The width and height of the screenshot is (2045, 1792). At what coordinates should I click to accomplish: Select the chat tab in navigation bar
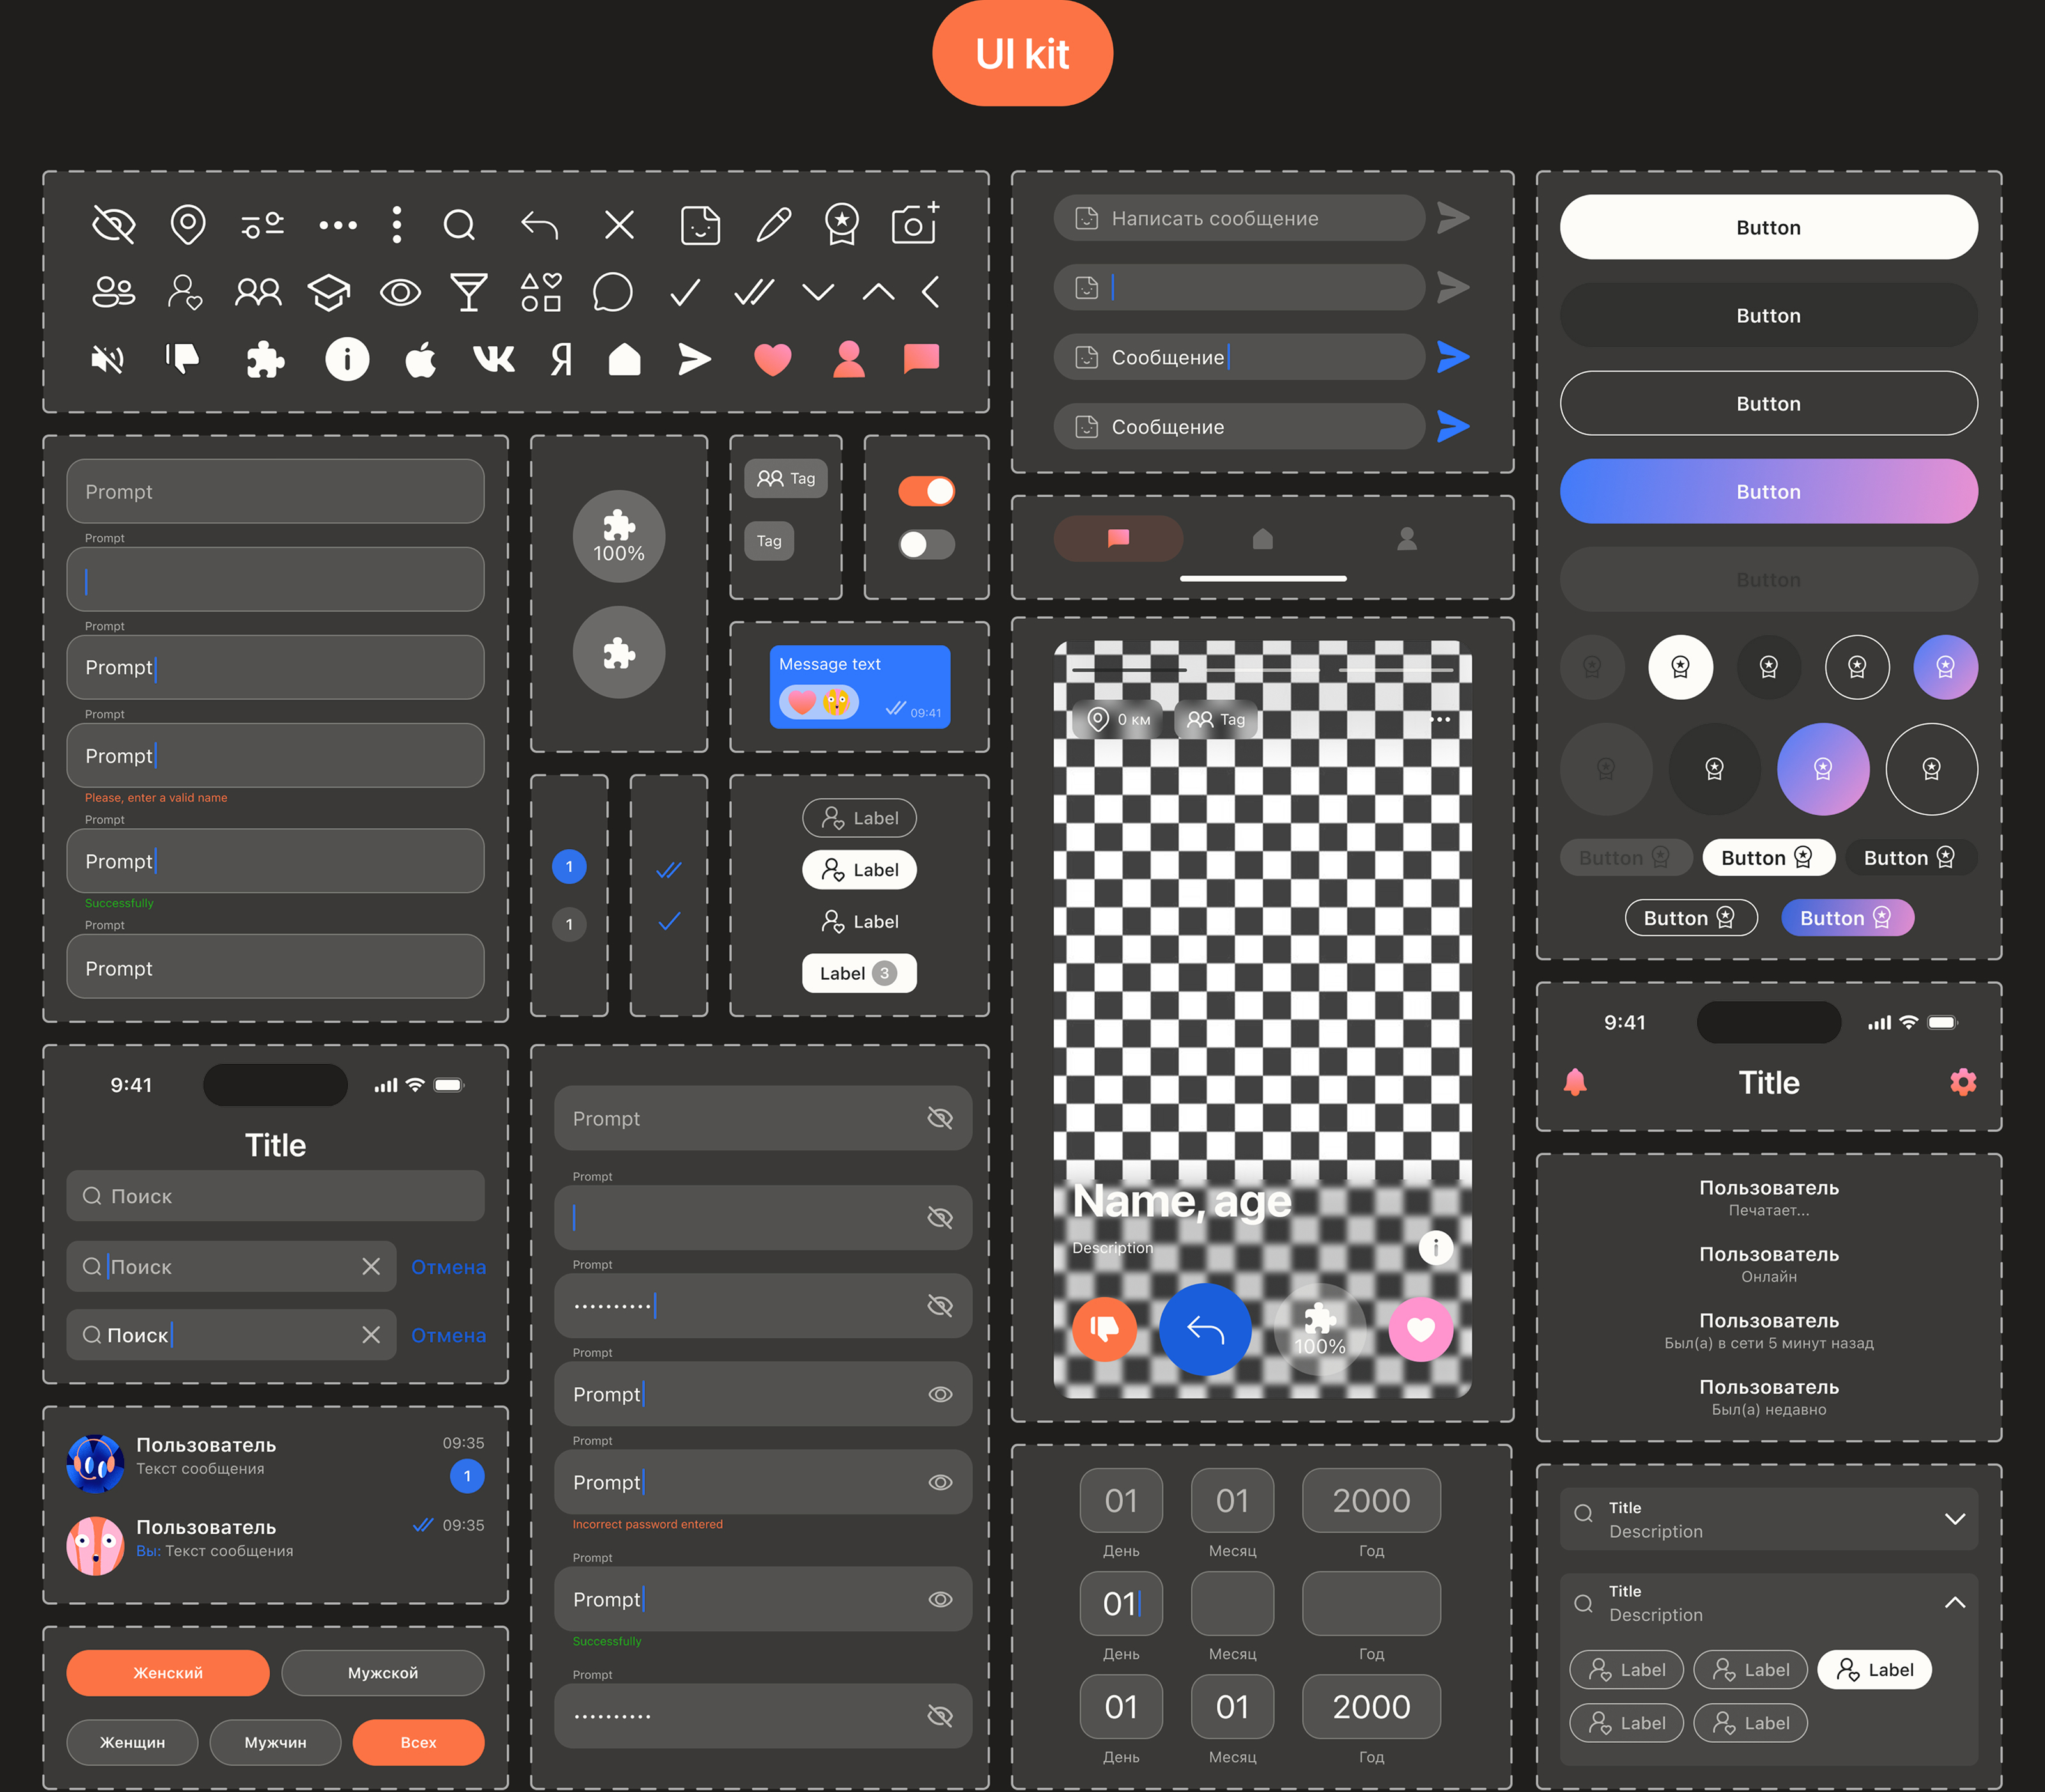pyautogui.click(x=1118, y=539)
